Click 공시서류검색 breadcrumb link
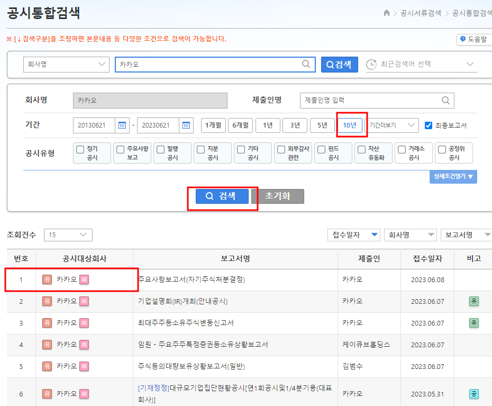The height and width of the screenshot is (406, 492). click(x=421, y=13)
